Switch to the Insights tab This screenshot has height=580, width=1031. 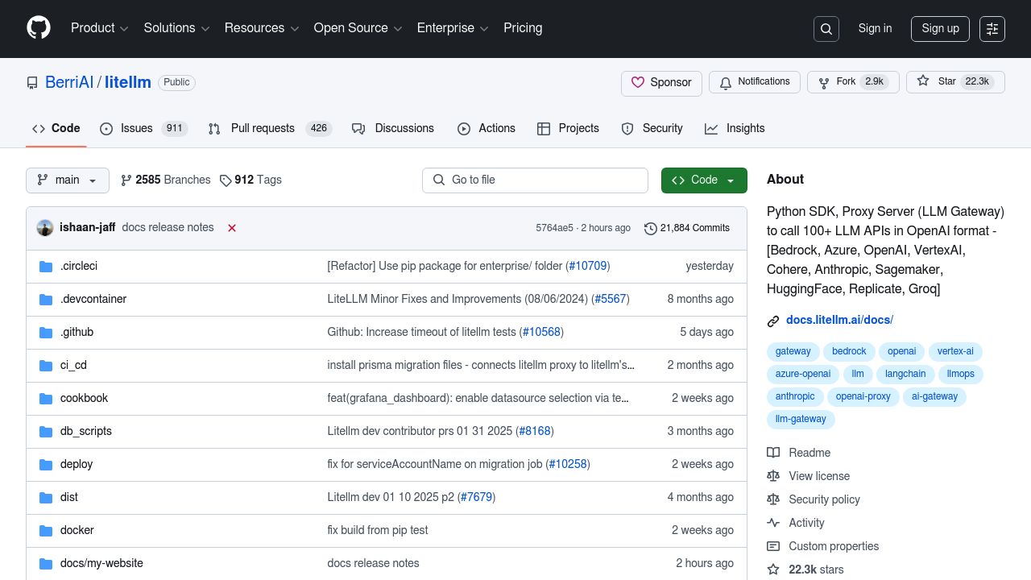735,128
